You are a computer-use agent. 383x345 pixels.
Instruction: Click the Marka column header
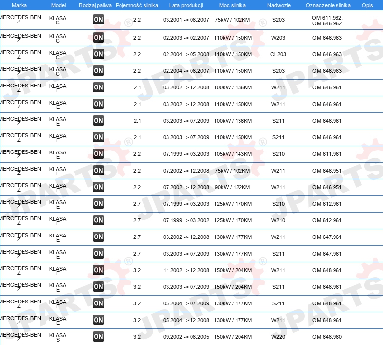pos(19,5)
